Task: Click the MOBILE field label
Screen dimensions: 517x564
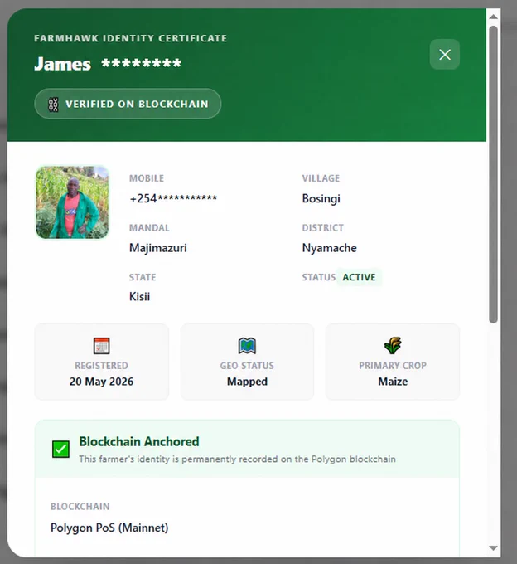Action: [147, 178]
